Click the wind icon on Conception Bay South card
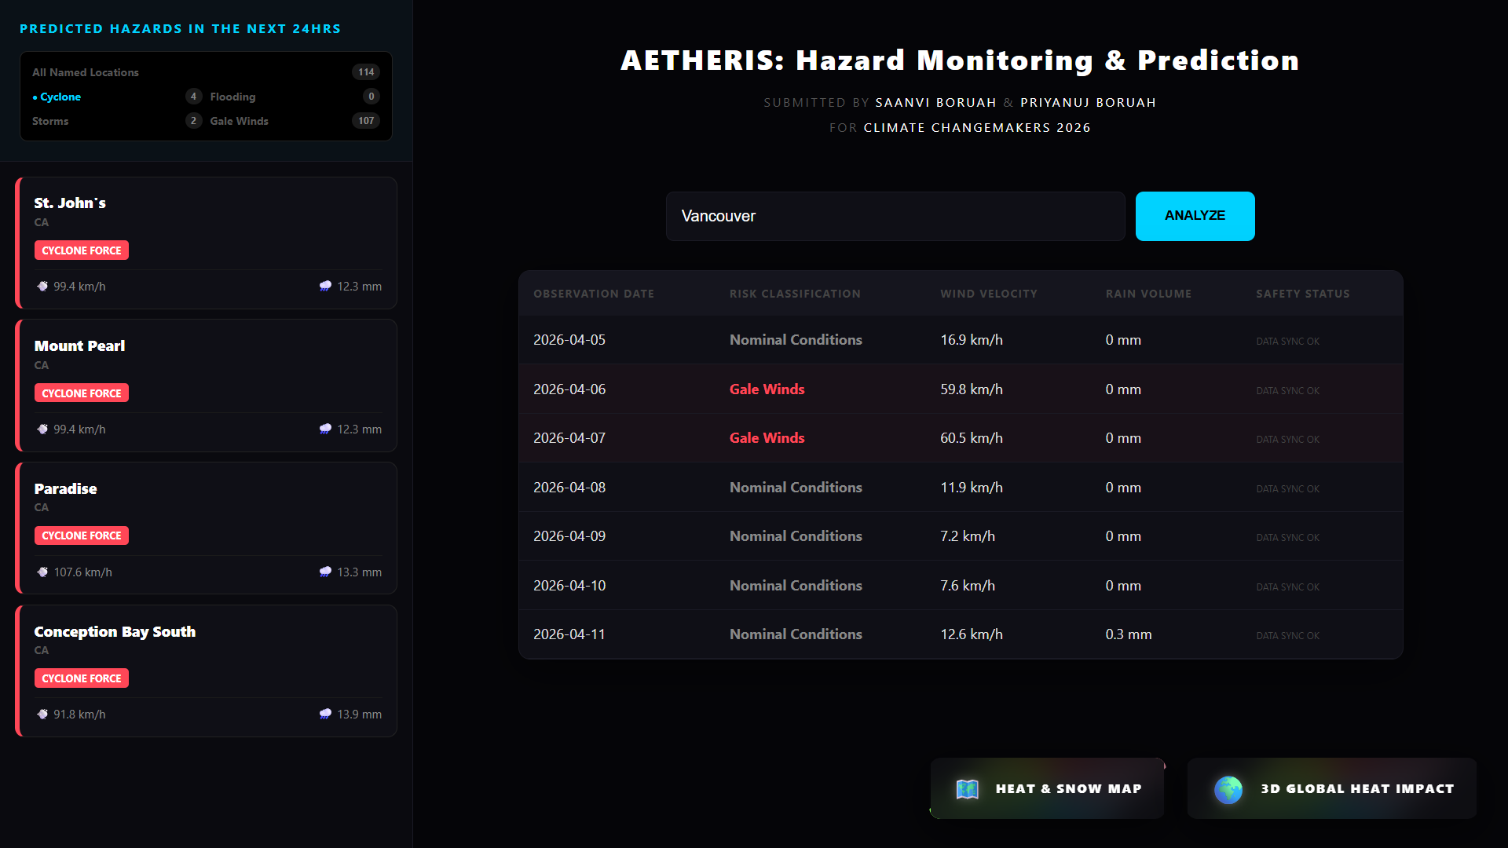1508x848 pixels. [42, 715]
